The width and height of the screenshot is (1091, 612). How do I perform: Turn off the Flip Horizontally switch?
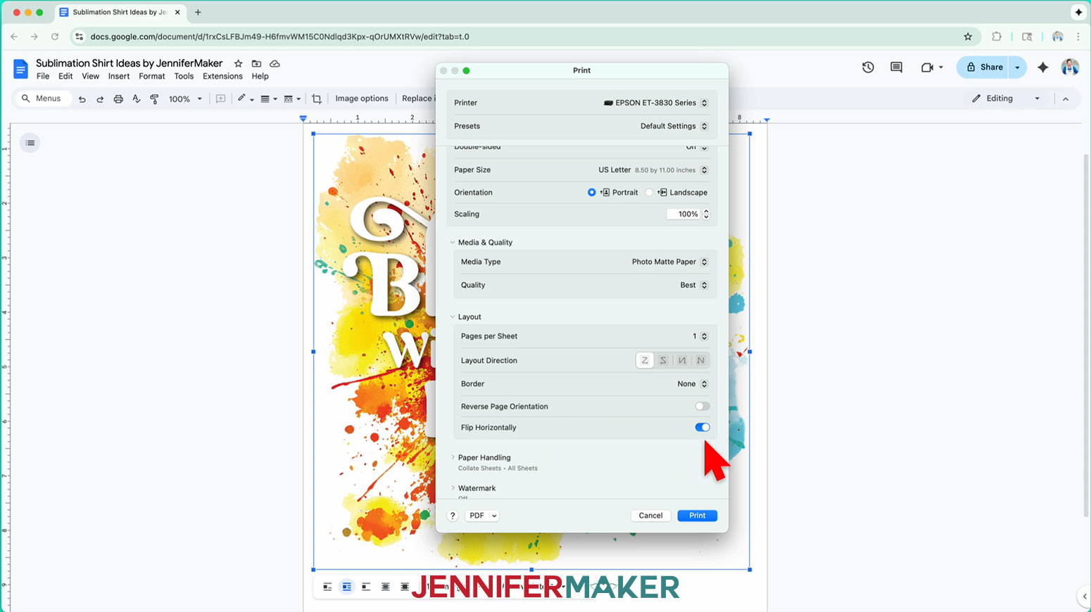(x=702, y=428)
